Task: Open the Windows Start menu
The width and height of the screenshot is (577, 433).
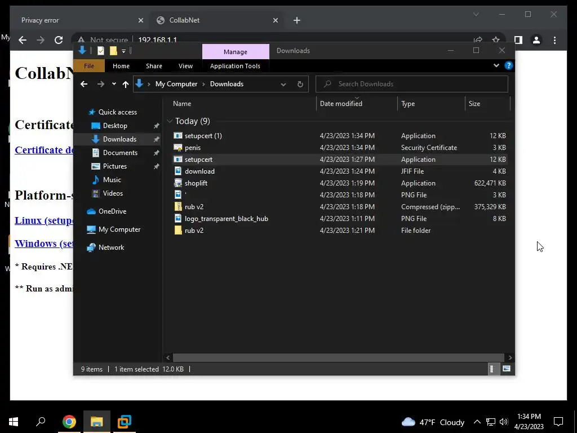Action: [14, 422]
